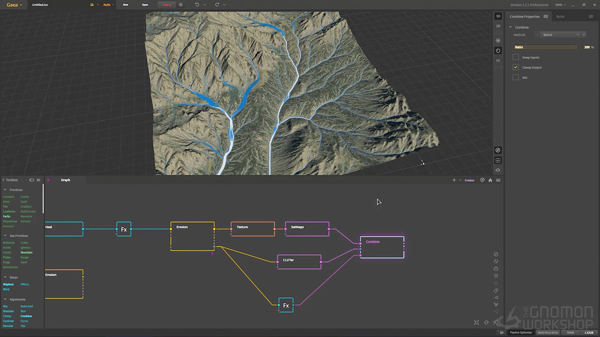This screenshot has width=600, height=337.
Task: Open the Blend method dropdown
Action: (561, 35)
